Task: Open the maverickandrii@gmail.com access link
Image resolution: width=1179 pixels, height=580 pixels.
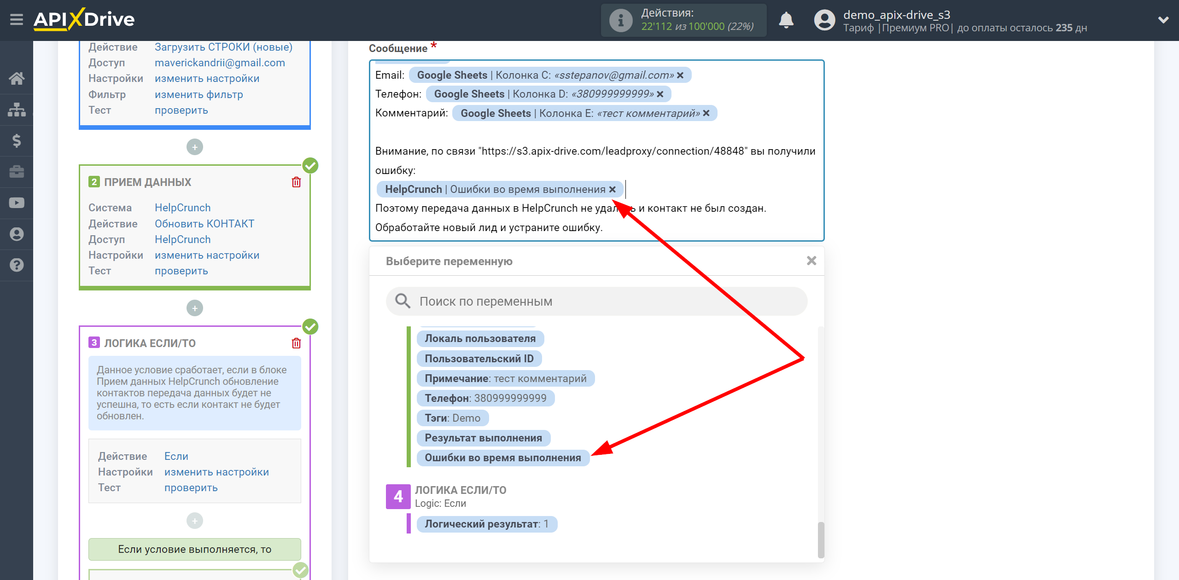Action: 220,63
